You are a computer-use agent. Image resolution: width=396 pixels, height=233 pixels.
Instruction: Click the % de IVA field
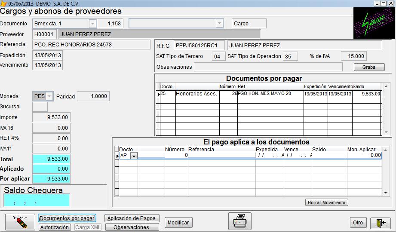tap(353, 56)
